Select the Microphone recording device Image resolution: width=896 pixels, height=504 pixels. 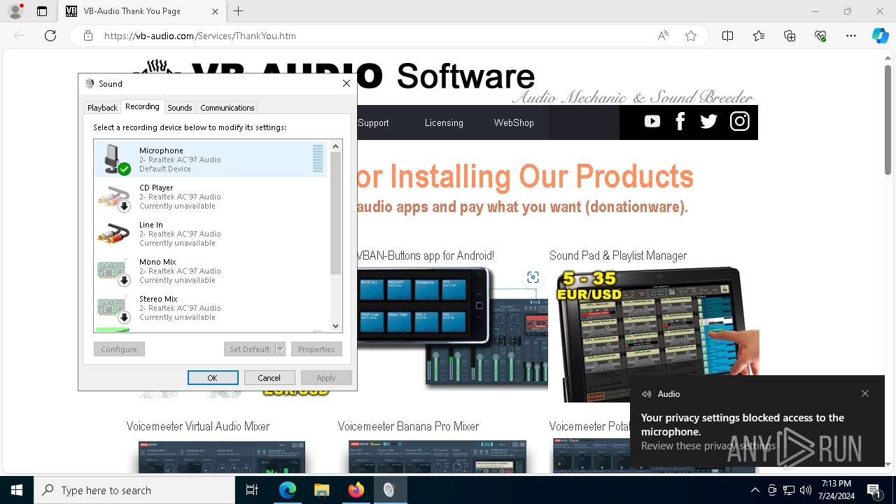coord(211,159)
